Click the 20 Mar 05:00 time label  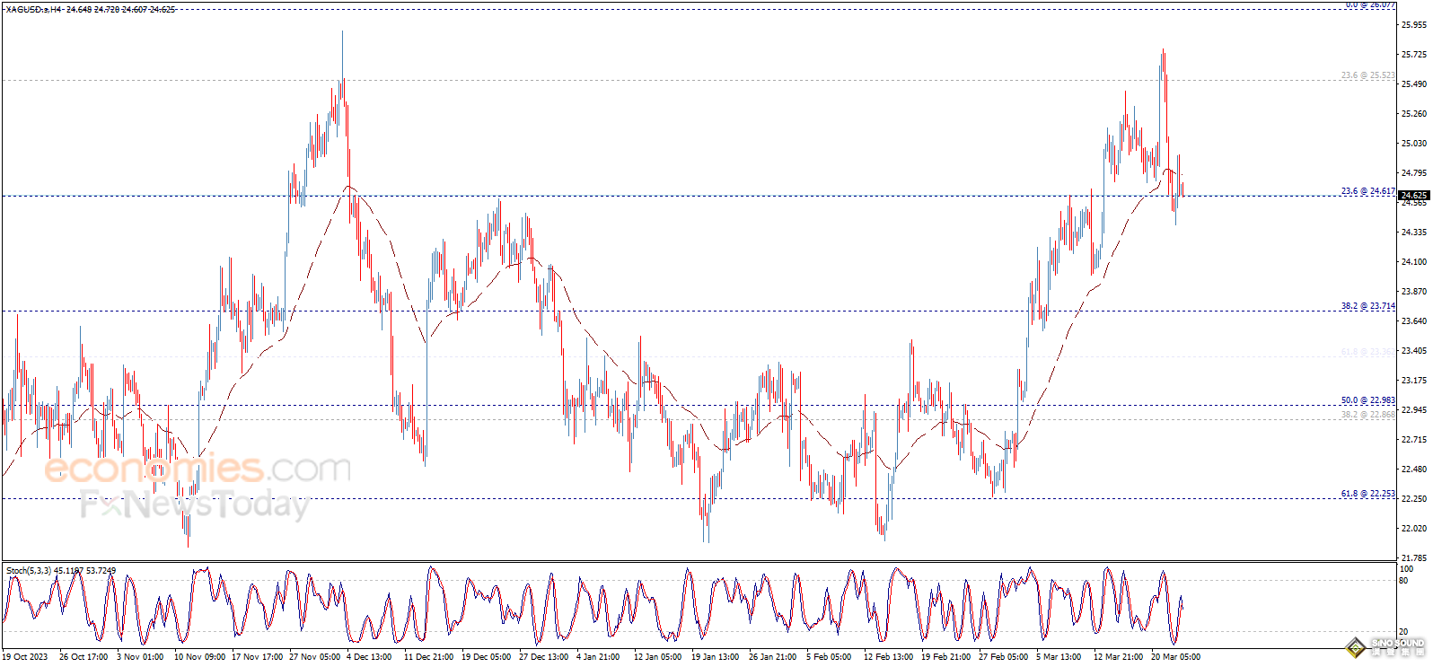click(x=1175, y=656)
